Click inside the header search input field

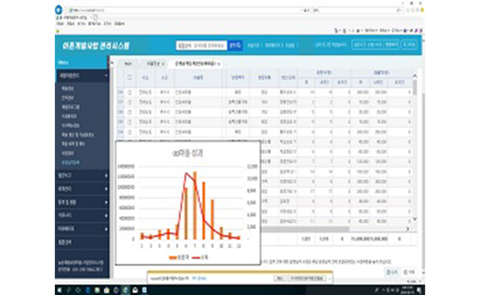pos(201,46)
